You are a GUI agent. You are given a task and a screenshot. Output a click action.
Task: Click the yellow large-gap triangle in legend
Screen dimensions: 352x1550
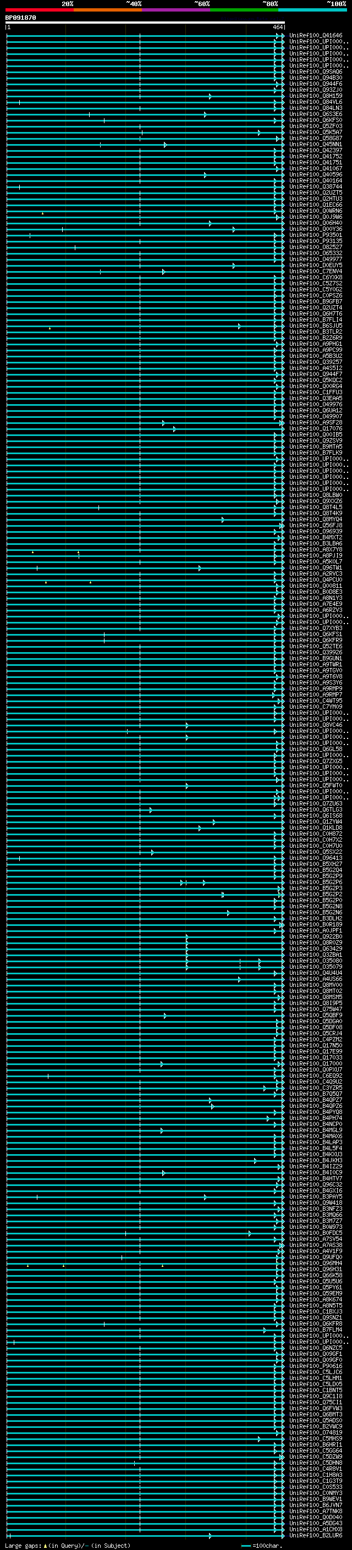pos(45,1546)
